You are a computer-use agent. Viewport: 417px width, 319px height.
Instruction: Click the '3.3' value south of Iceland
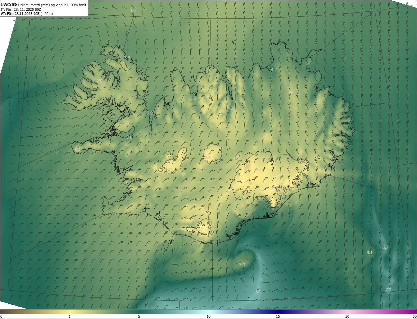tap(242, 265)
